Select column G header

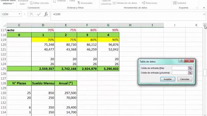[108, 25]
